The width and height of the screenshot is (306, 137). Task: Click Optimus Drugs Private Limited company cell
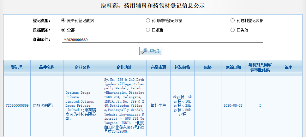[82, 105]
